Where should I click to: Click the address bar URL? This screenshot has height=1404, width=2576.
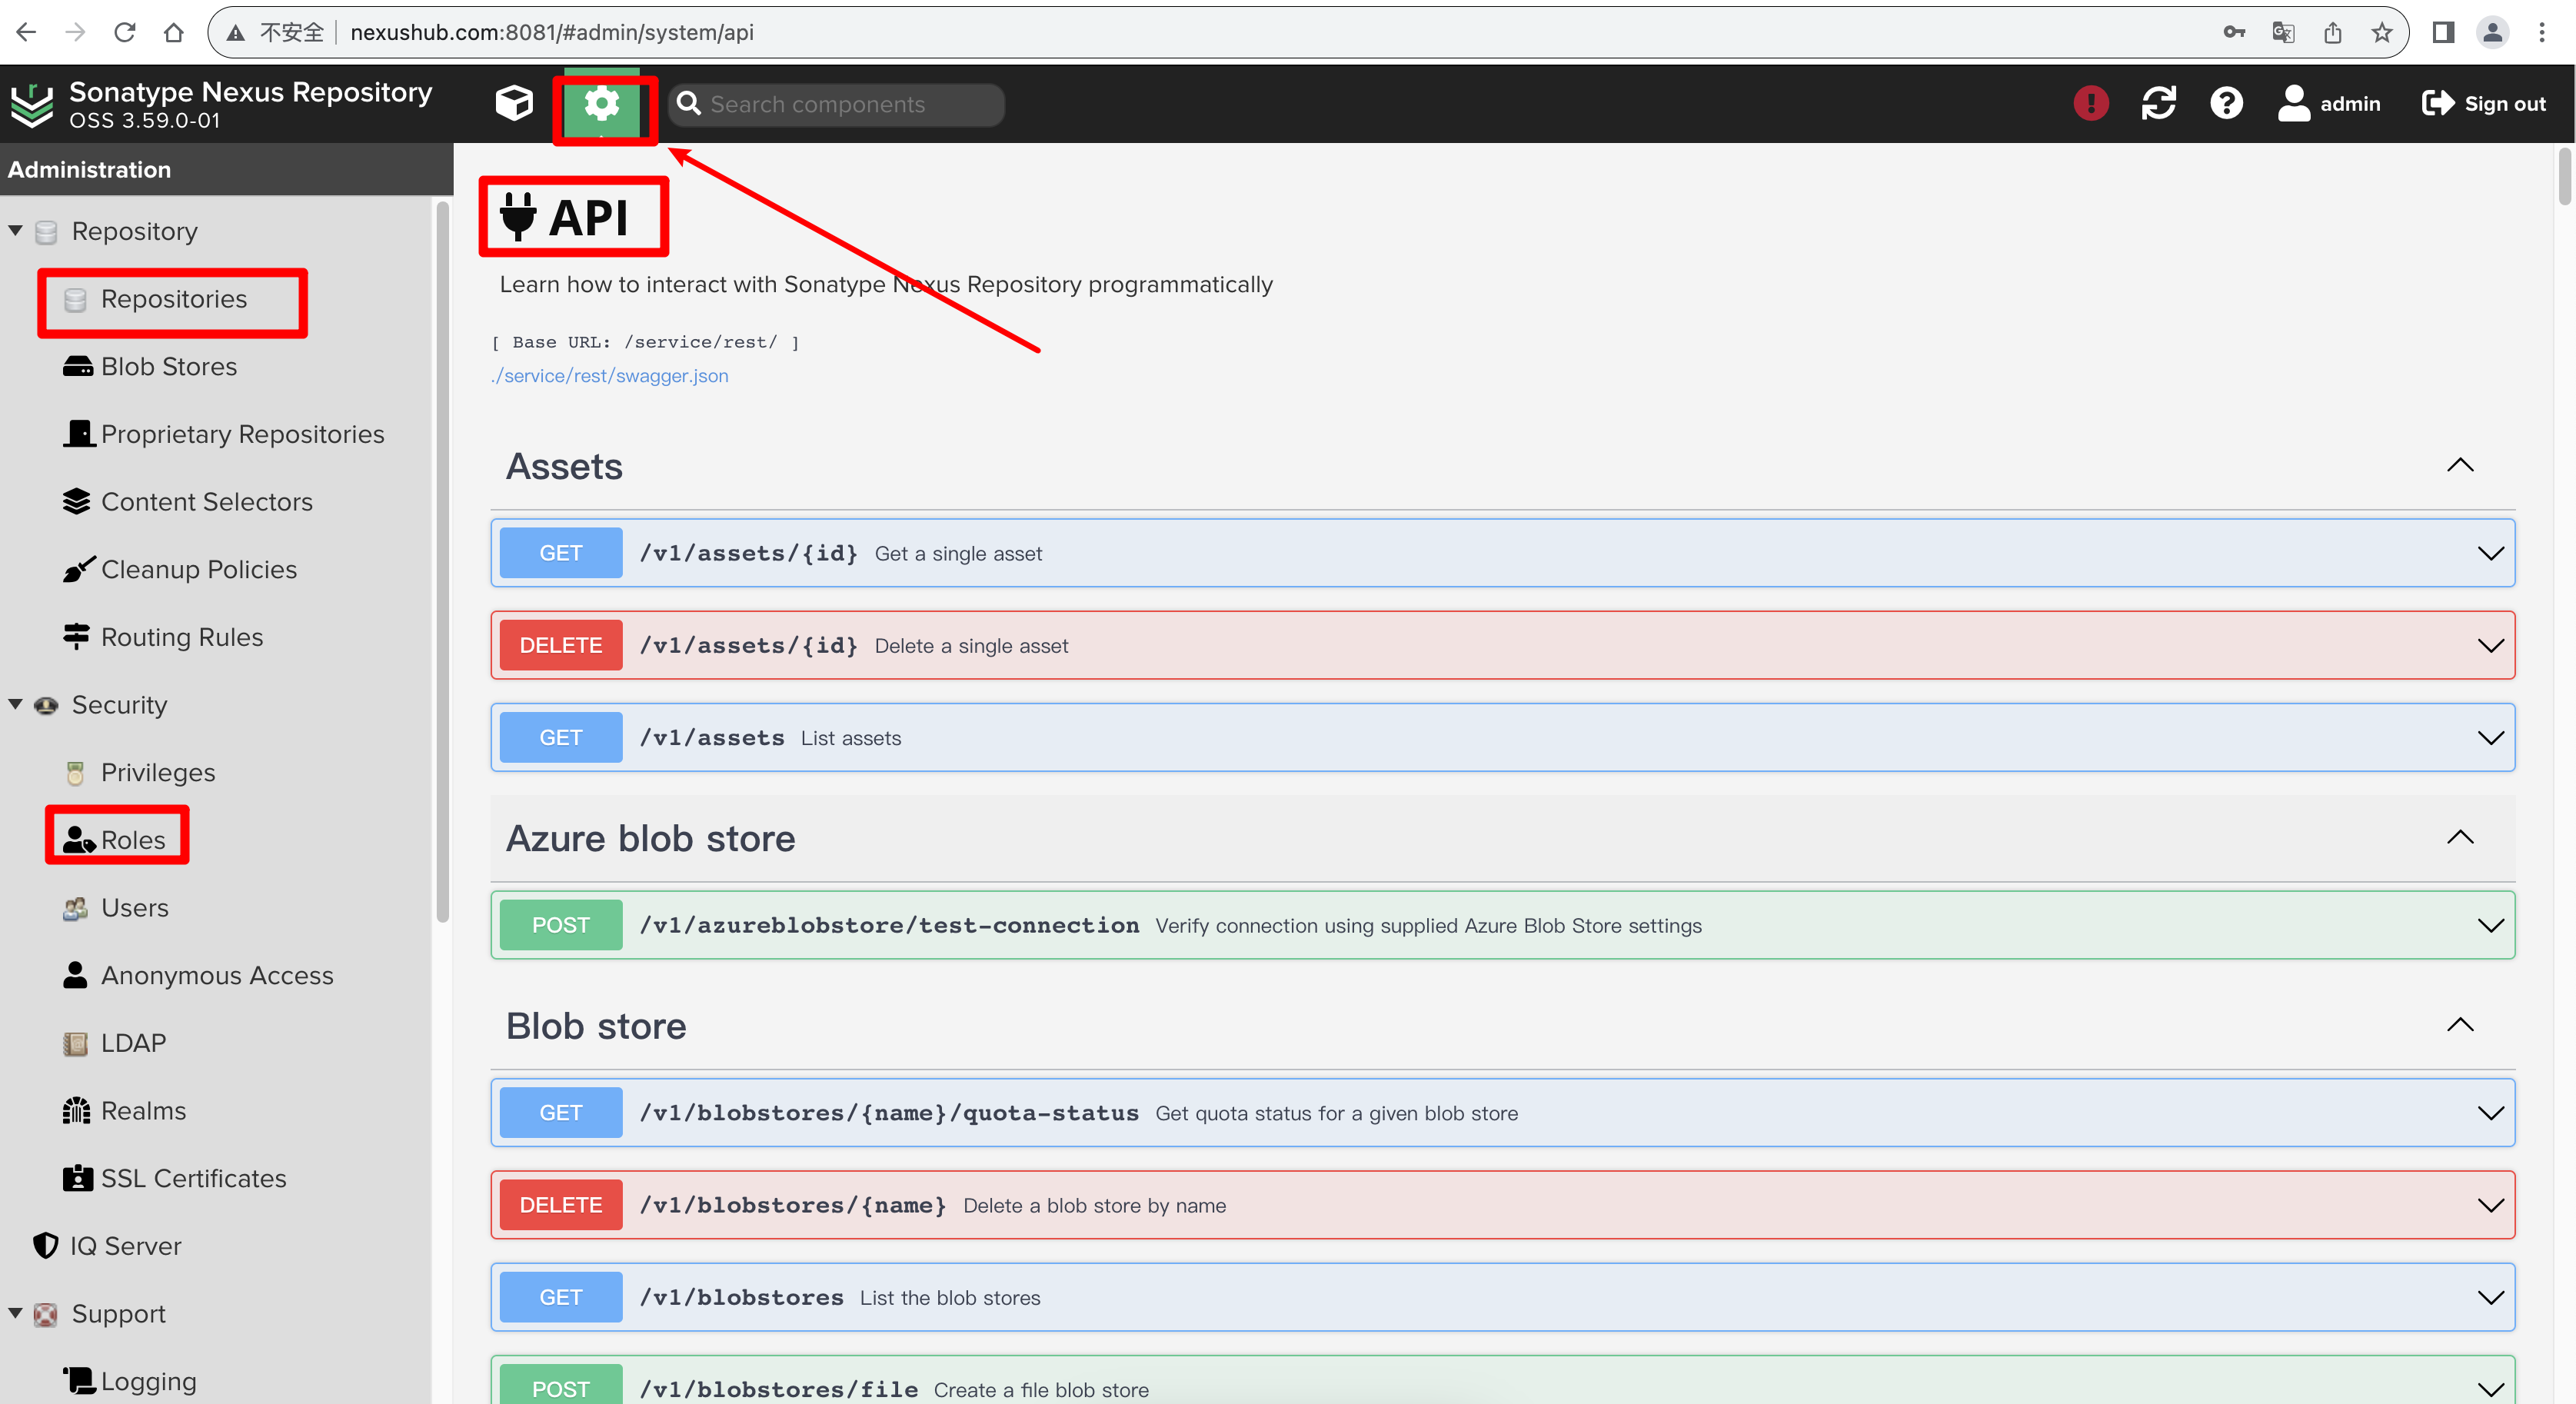coord(552,32)
